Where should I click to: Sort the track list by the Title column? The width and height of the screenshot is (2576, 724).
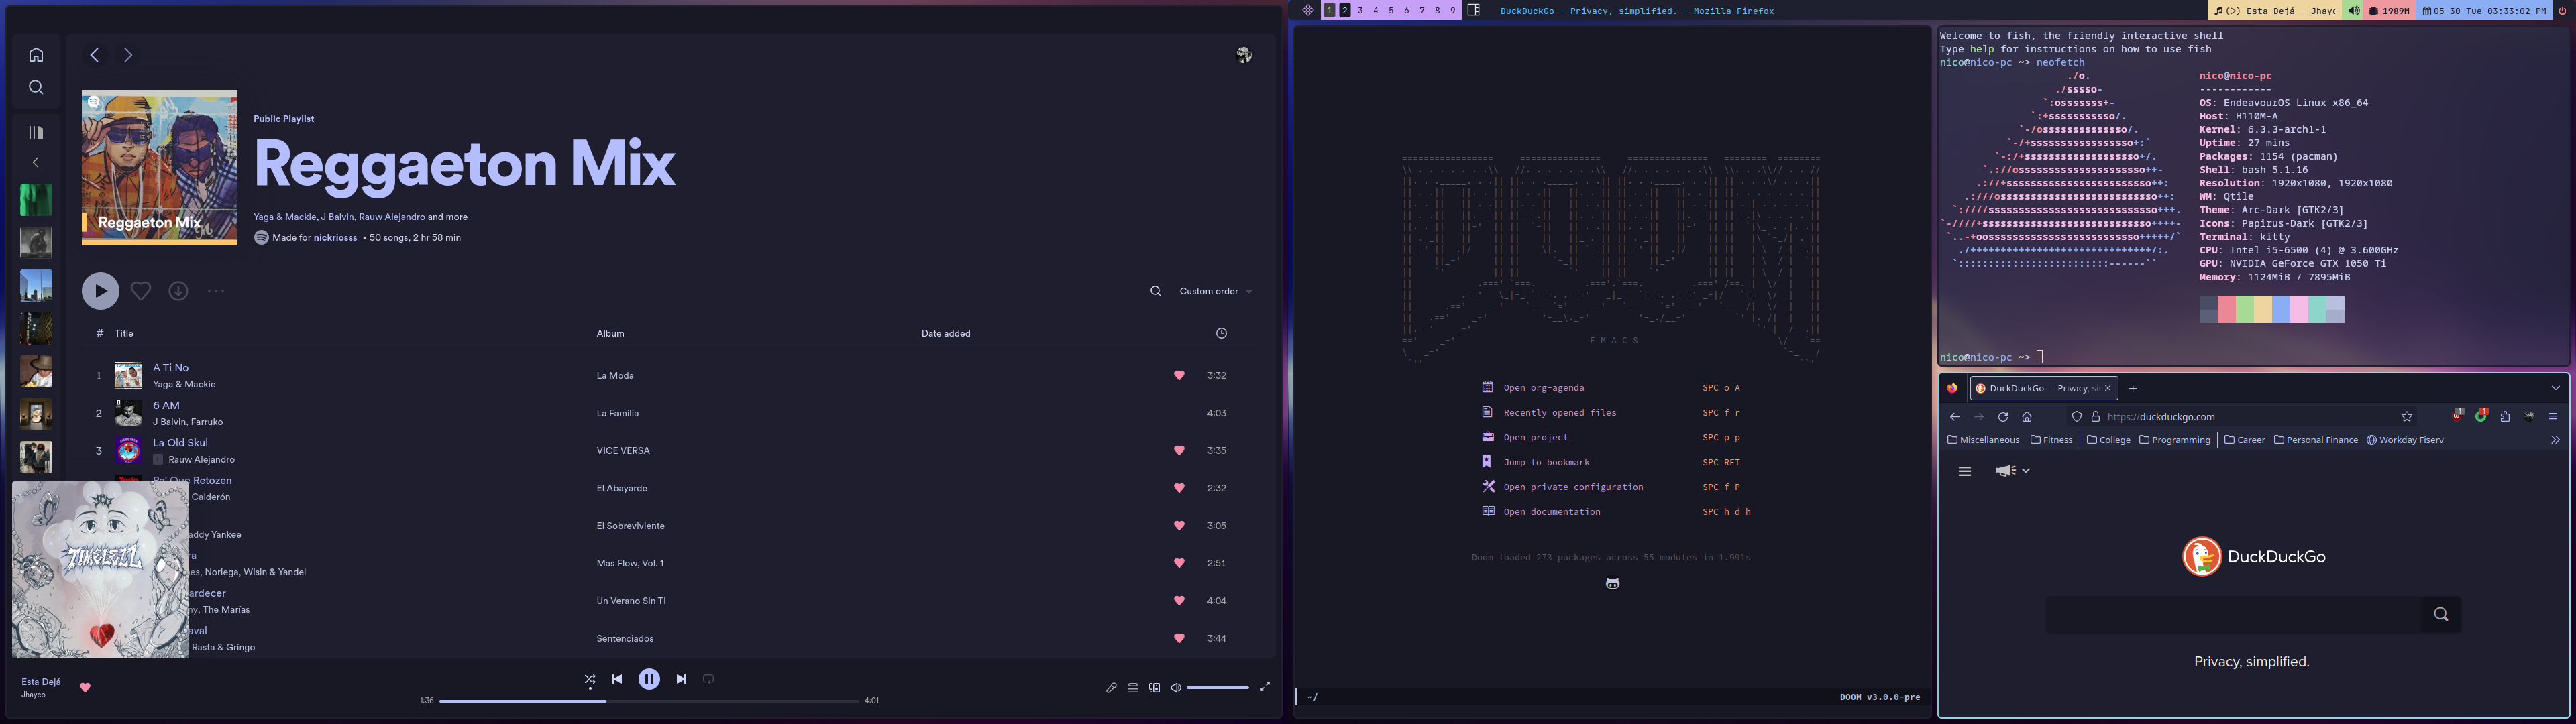(x=124, y=333)
